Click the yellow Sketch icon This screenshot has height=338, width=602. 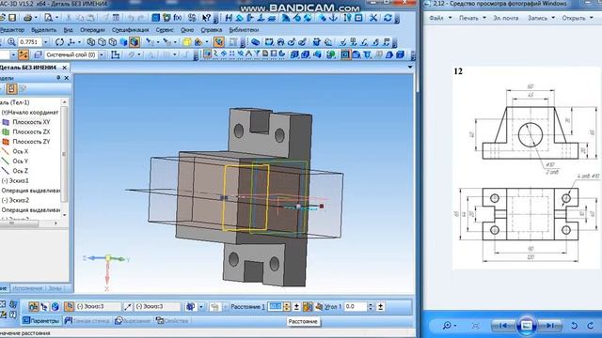tap(186, 41)
